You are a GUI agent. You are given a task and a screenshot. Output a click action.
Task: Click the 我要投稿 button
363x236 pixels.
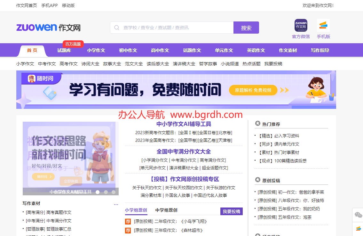click(x=232, y=212)
